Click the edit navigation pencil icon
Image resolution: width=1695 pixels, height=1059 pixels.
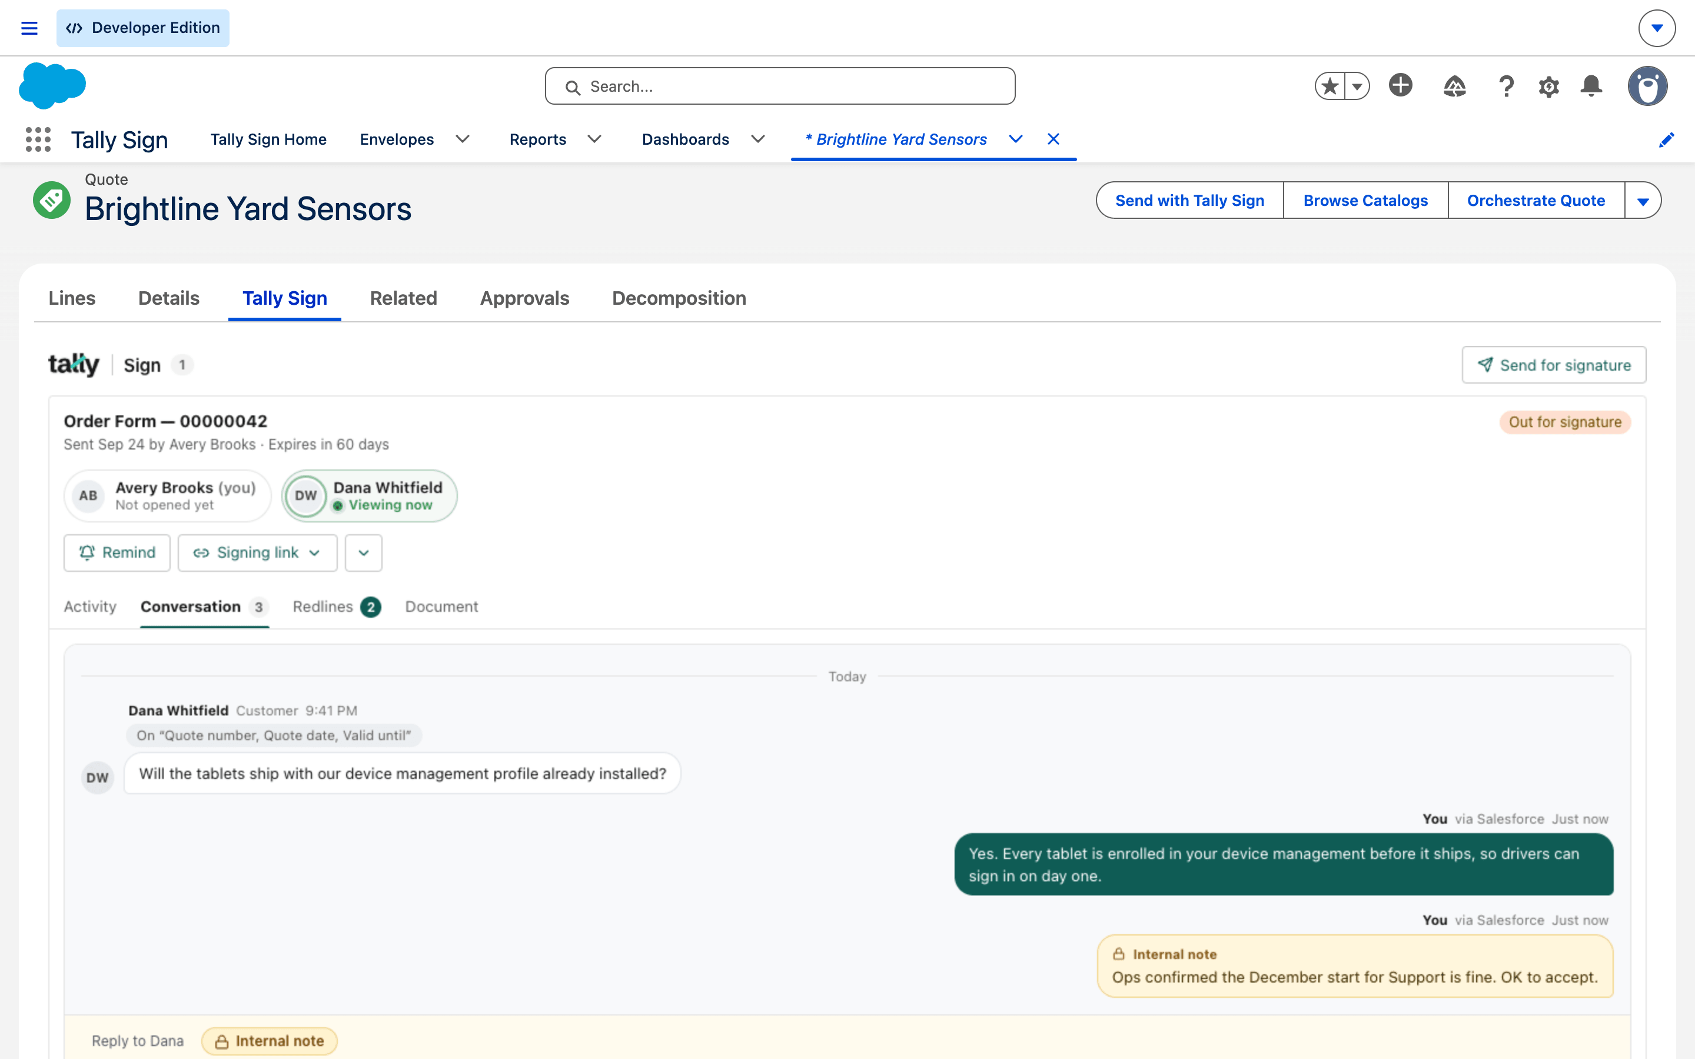[x=1666, y=140]
